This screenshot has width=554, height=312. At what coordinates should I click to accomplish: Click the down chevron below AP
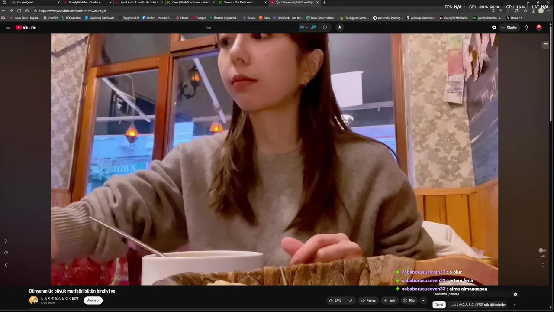pyautogui.click(x=543, y=266)
